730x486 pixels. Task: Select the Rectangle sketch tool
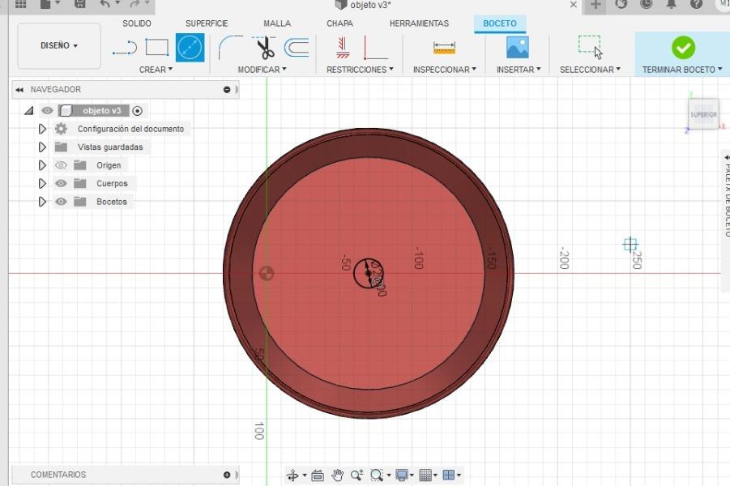click(x=157, y=48)
